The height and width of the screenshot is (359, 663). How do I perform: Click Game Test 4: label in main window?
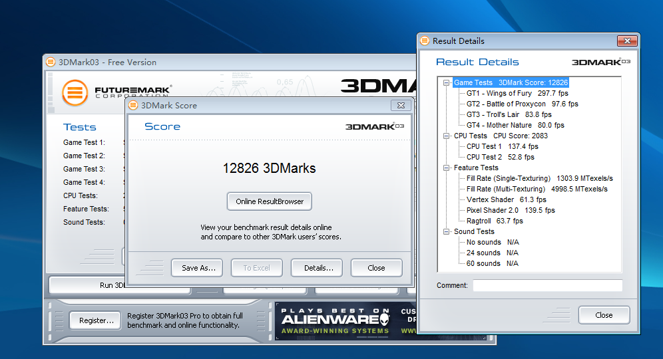84,182
